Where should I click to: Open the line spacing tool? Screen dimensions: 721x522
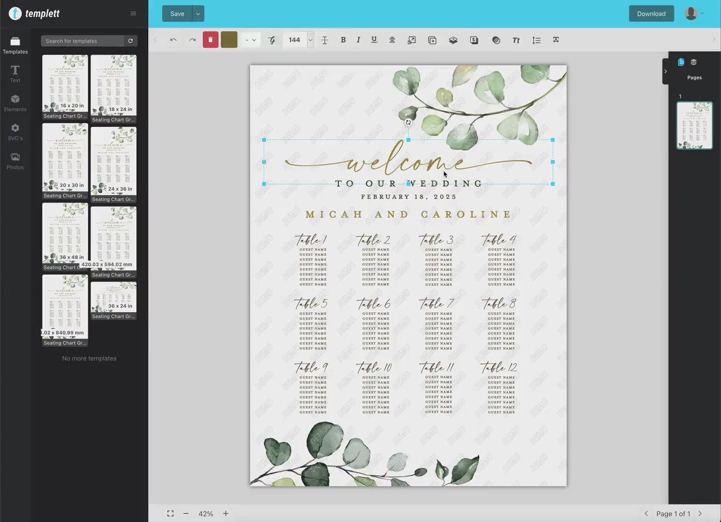536,40
